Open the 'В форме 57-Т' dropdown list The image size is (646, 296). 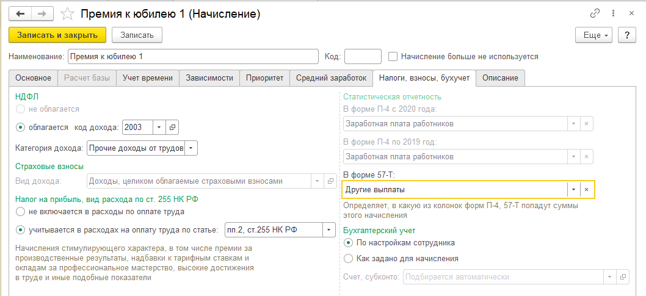click(573, 190)
